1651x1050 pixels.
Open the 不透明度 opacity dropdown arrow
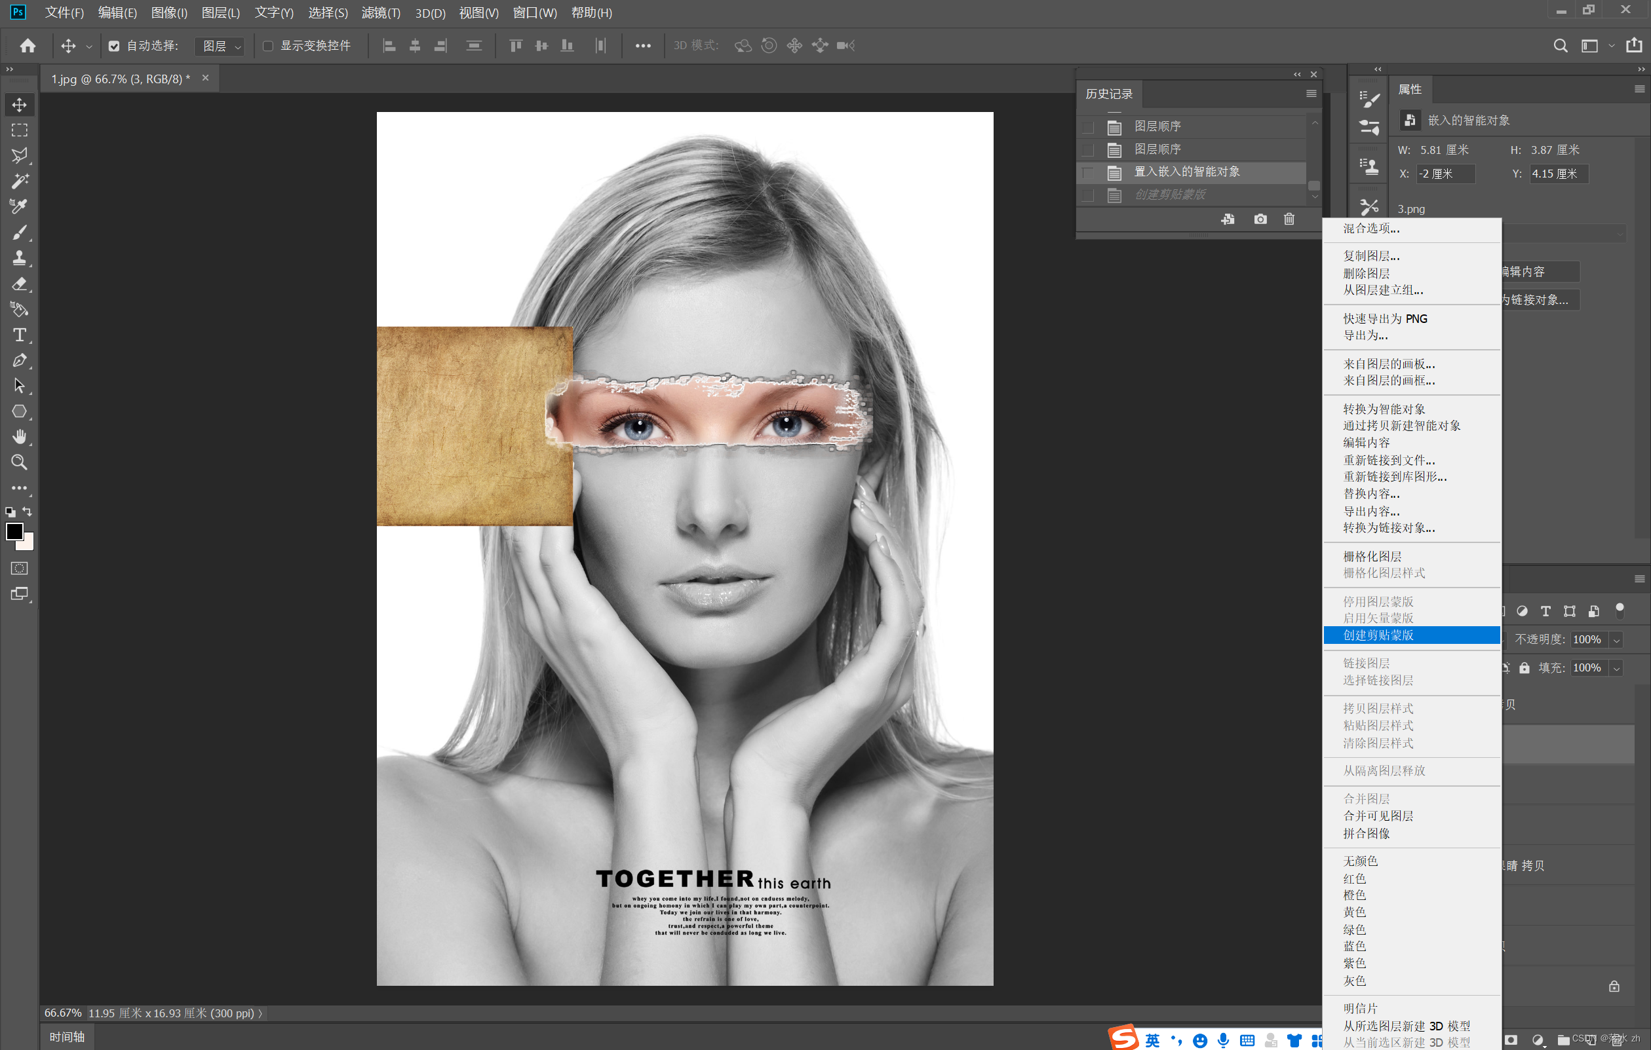1616,640
